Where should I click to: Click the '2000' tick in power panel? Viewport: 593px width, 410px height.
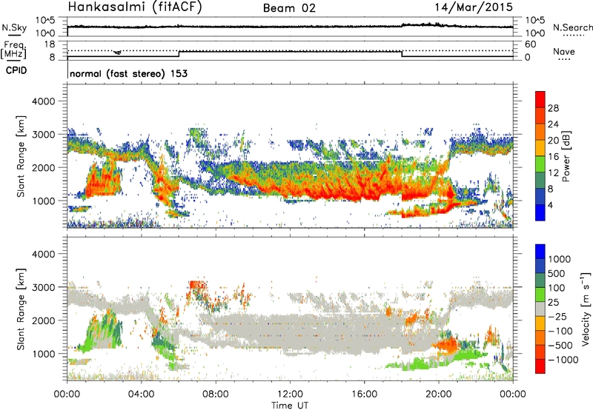point(43,167)
